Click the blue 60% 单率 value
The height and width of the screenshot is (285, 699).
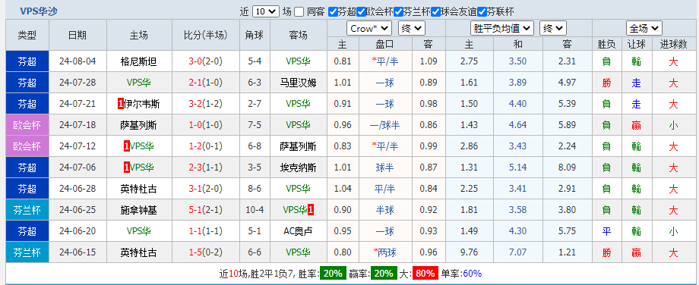473,274
